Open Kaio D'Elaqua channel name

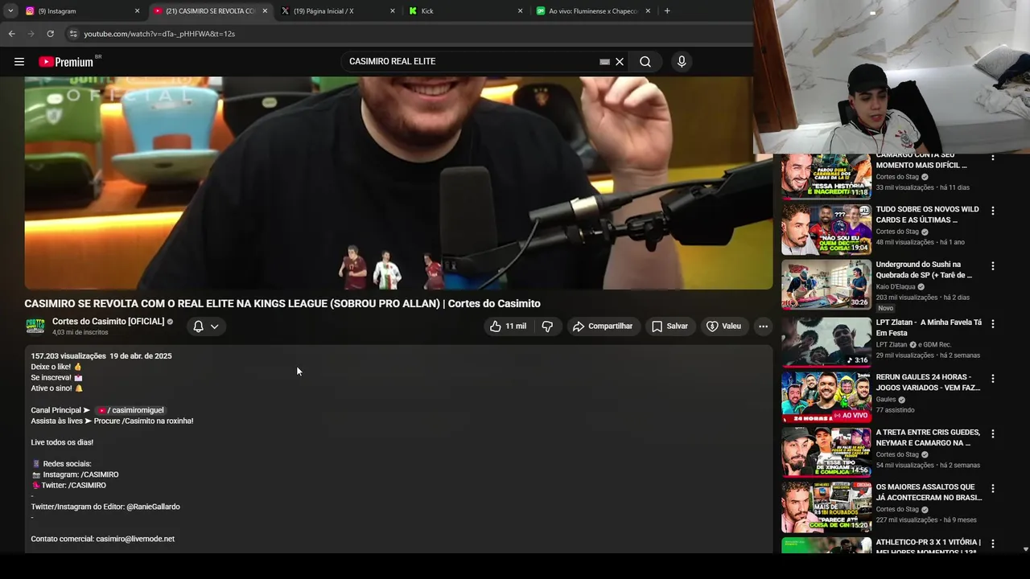[x=896, y=287]
